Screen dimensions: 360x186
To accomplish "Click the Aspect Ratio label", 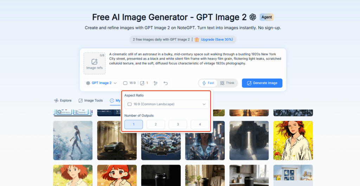I will [134, 95].
